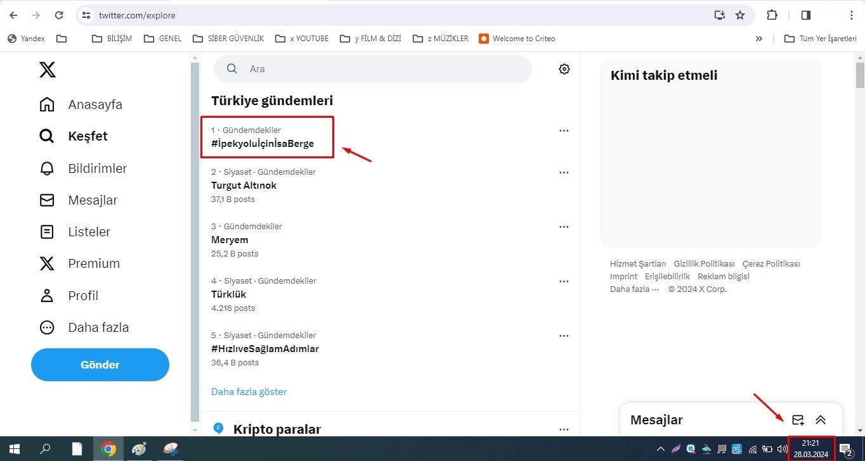
Task: Open more options for #İpekyoluİçinİsaBerge trend
Action: (x=564, y=131)
